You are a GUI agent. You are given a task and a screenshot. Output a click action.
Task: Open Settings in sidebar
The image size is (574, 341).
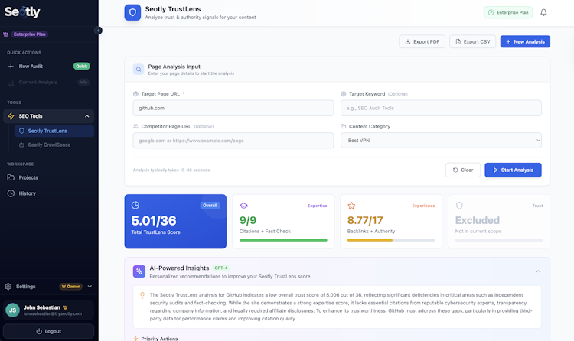coord(25,287)
